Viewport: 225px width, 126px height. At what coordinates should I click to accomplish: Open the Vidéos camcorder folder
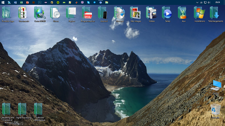pyautogui.click(x=152, y=14)
